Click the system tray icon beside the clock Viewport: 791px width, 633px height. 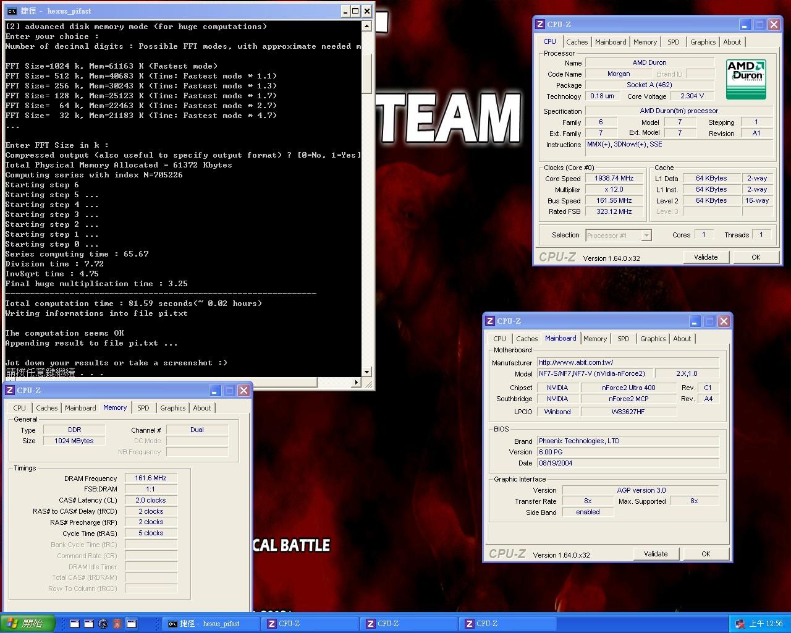click(x=740, y=624)
